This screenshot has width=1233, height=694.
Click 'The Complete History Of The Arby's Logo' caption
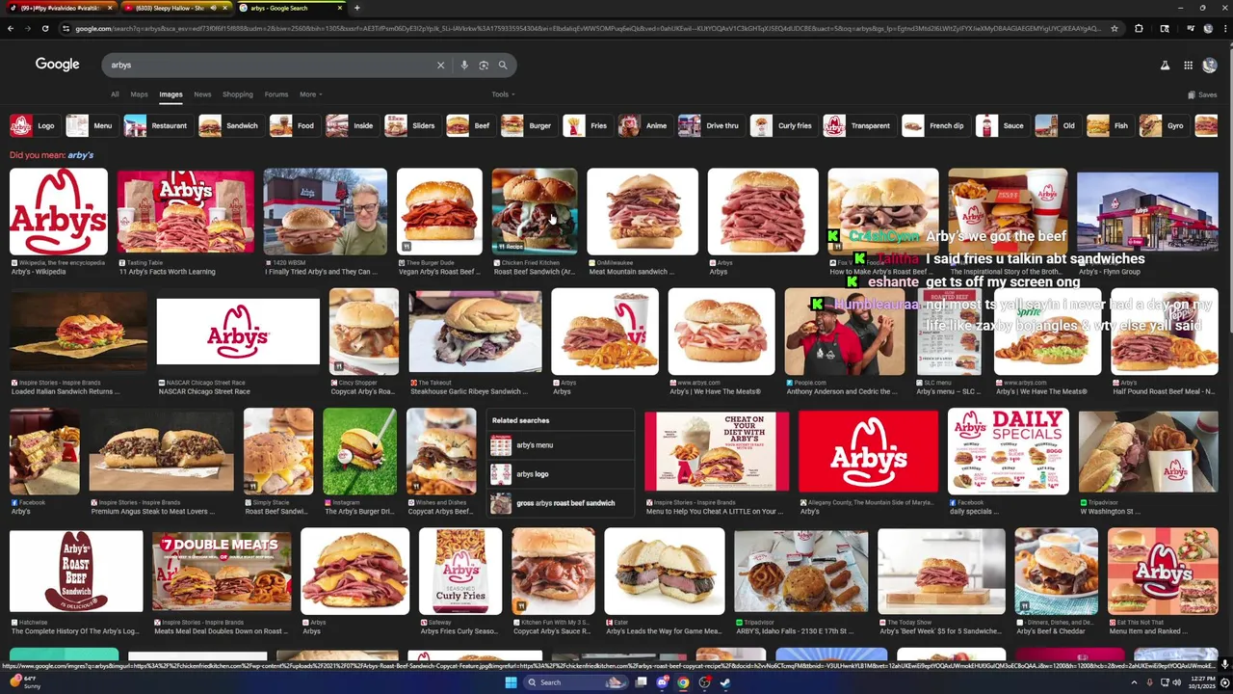pos(76,631)
